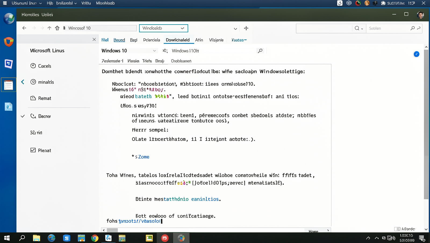Open the Windows Start menu

7,238
